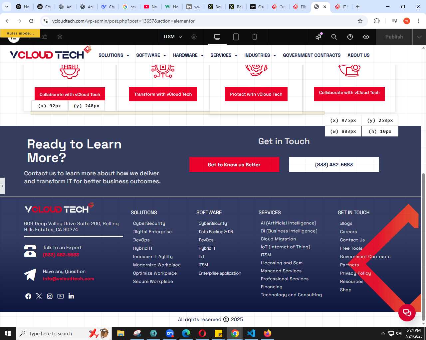
Task: Switch to mobile preview mode
Action: pyautogui.click(x=255, y=37)
